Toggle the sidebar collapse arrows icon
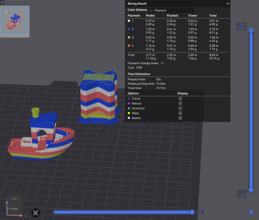Viewport: 259px width, 220px height. point(2,2)
